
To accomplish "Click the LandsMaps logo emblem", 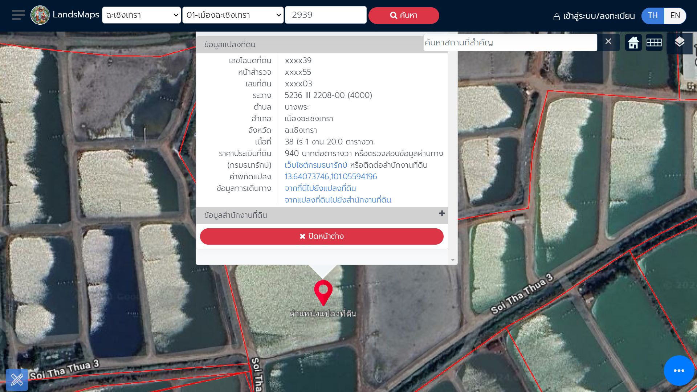I will (x=40, y=15).
